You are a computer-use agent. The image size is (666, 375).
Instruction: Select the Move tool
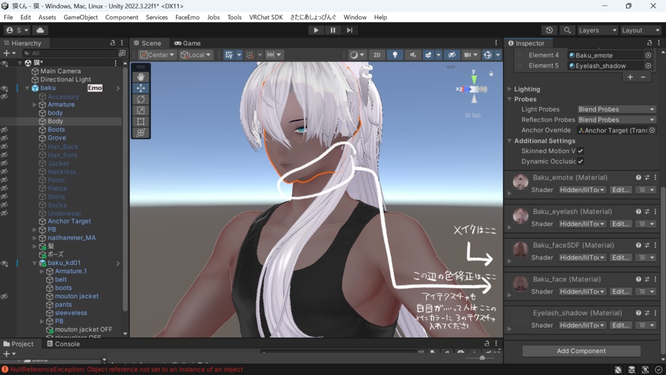(142, 88)
